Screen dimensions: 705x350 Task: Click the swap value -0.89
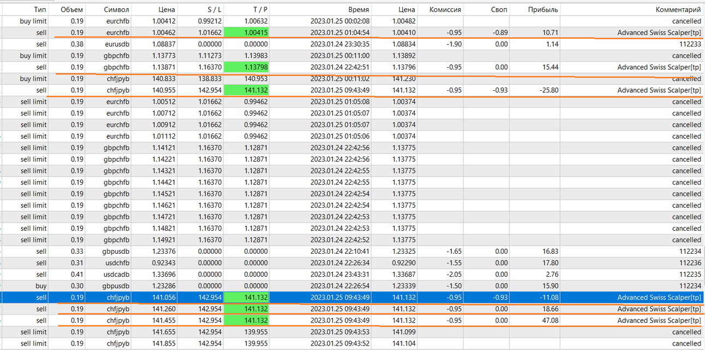coord(501,33)
